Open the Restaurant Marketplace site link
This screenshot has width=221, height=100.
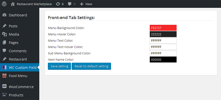pos(34,4)
